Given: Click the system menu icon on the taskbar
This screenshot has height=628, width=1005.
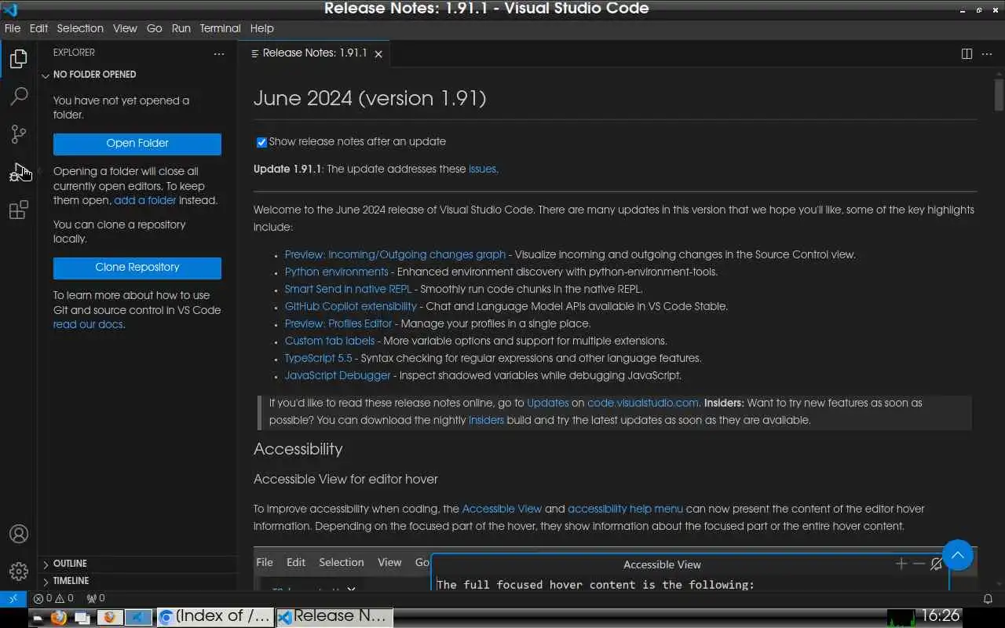Looking at the screenshot, I should (38, 618).
